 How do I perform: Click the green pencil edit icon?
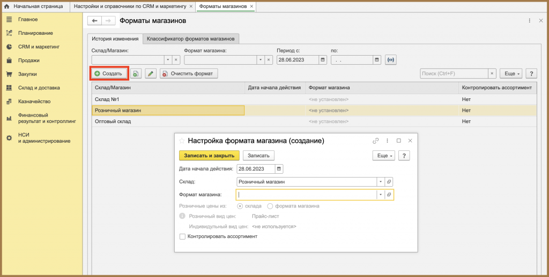[151, 74]
